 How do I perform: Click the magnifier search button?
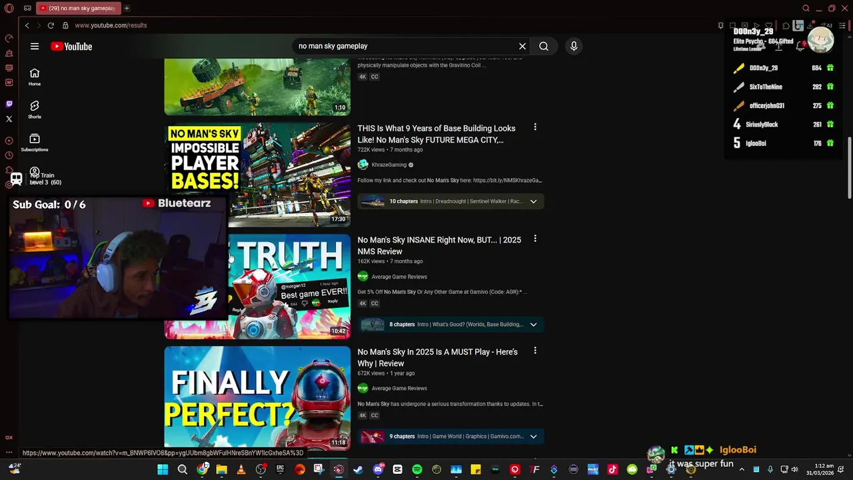tap(544, 46)
